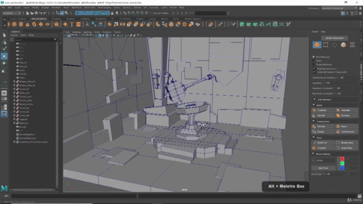
Task: Open the Workspace selector dropdown
Action: click(339, 8)
